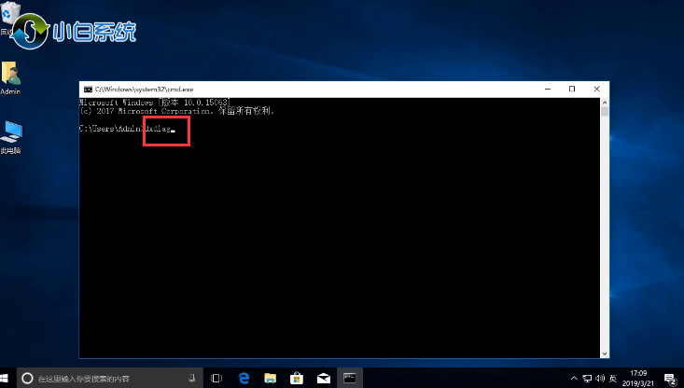The height and width of the screenshot is (388, 684).
Task: Select the Command Prompt taskbar button
Action: (350, 378)
